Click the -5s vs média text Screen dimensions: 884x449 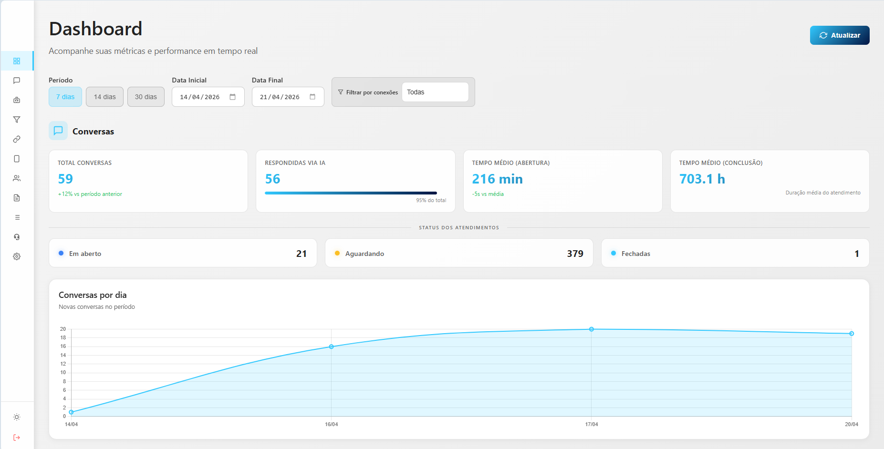click(x=488, y=194)
